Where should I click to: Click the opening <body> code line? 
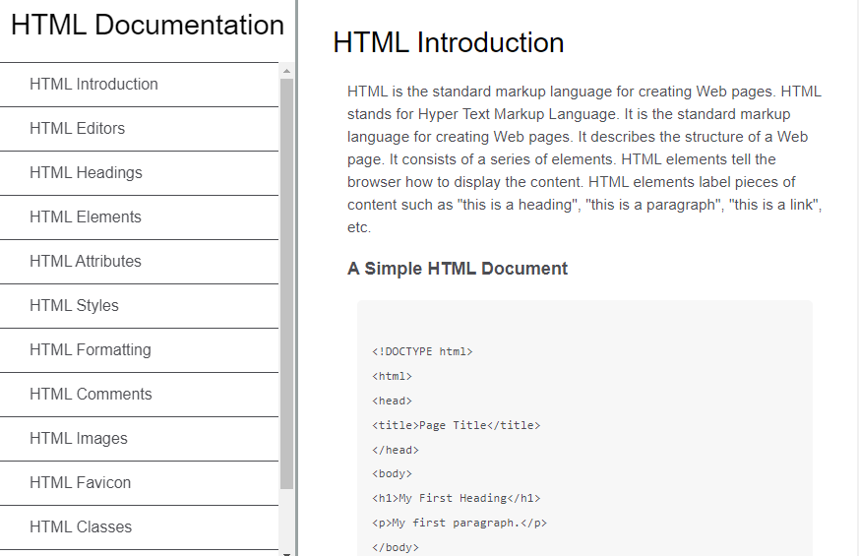point(393,474)
